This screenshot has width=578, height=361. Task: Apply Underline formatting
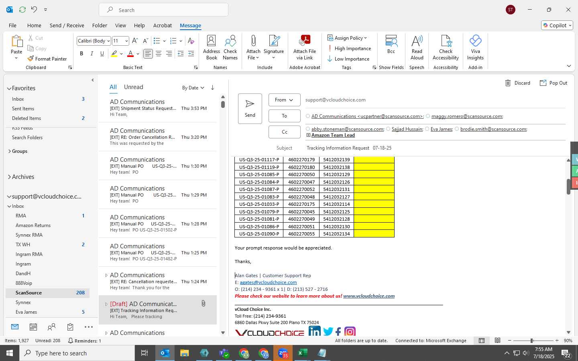[x=102, y=53]
